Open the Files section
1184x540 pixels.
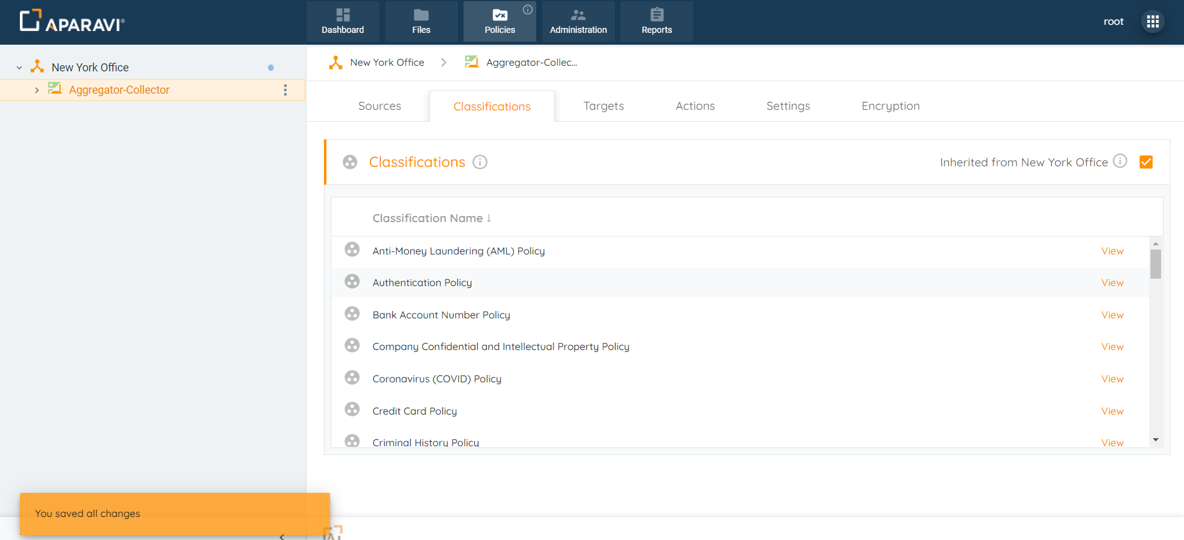tap(421, 21)
